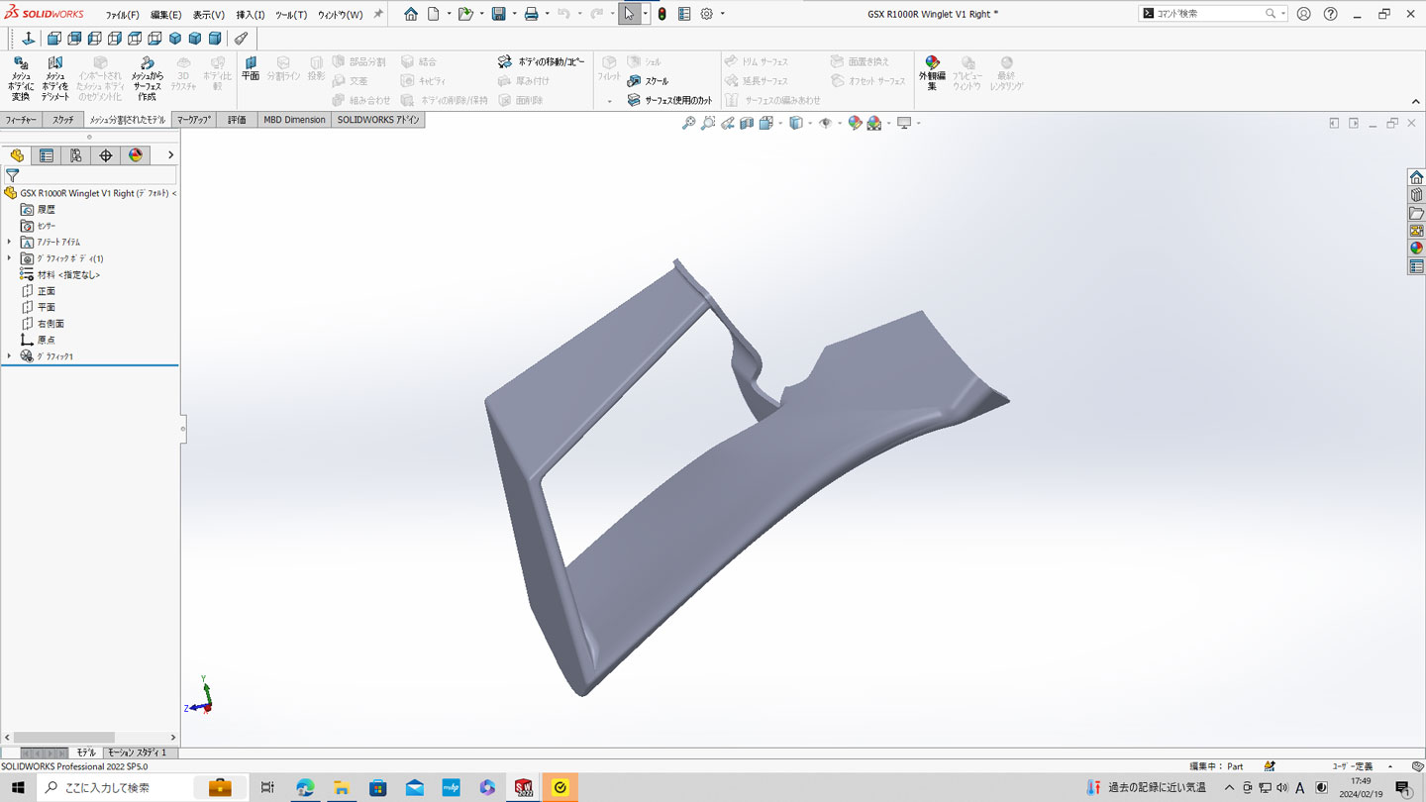Expand more manager tabs with right arrow
Image resolution: width=1426 pixels, height=802 pixels.
pos(170,155)
